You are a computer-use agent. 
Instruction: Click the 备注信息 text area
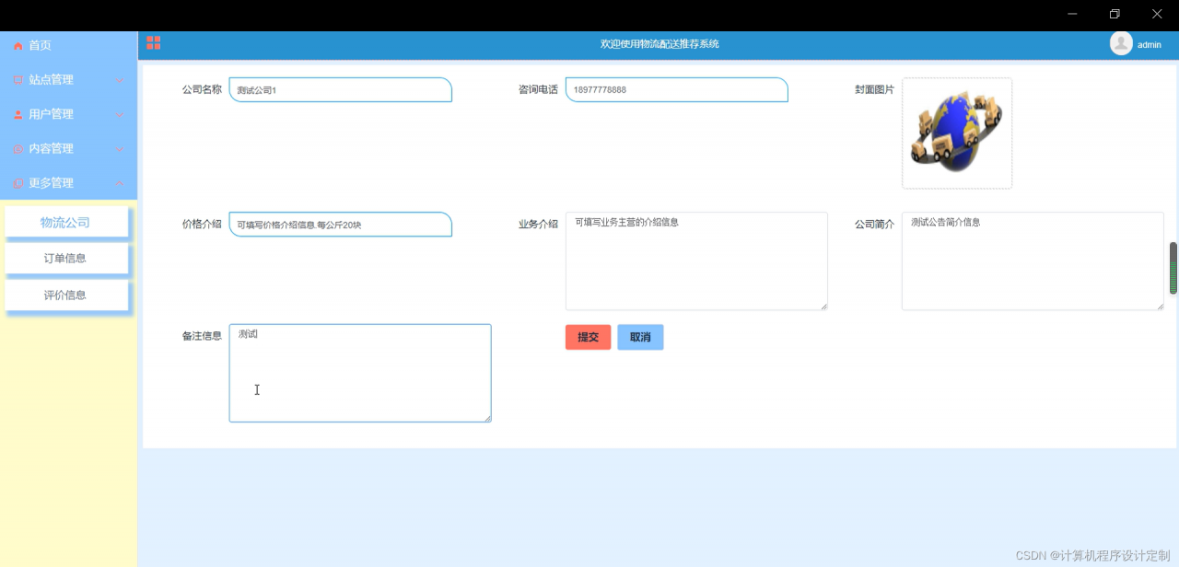(360, 373)
